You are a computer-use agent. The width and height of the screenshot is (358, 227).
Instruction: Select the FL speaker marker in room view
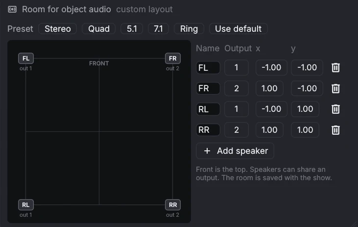[x=26, y=58]
